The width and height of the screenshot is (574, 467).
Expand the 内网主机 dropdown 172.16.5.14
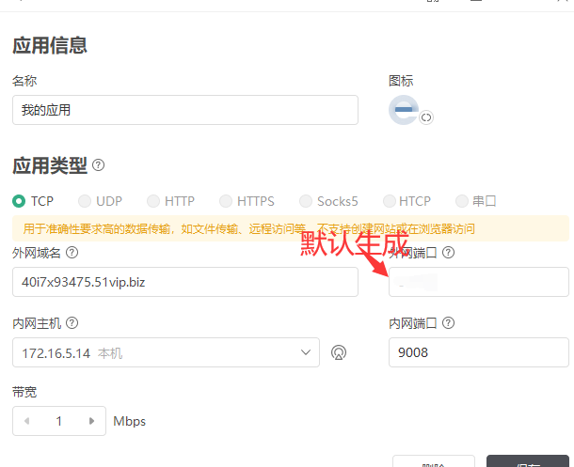click(x=166, y=352)
